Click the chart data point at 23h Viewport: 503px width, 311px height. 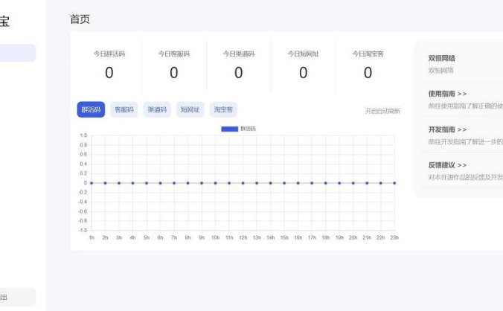(x=394, y=182)
